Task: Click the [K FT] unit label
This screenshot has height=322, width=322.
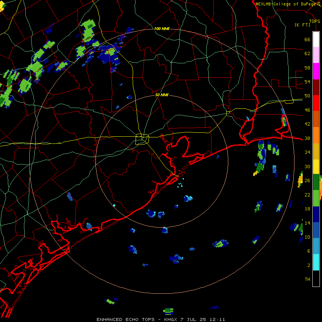Action: coord(302,25)
